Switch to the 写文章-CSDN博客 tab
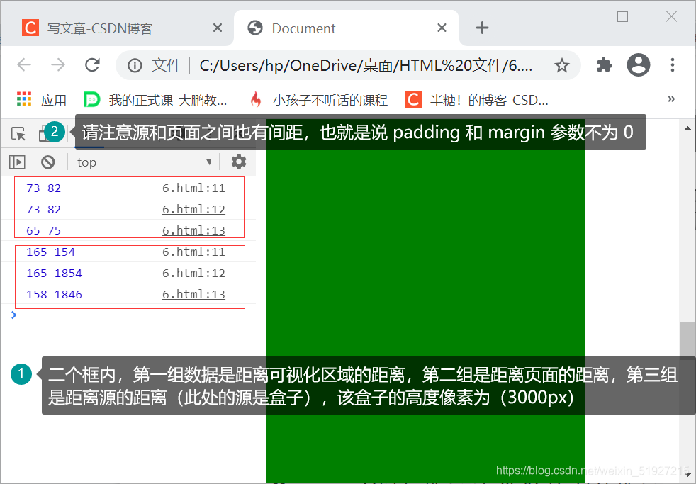This screenshot has width=696, height=484. point(113,28)
